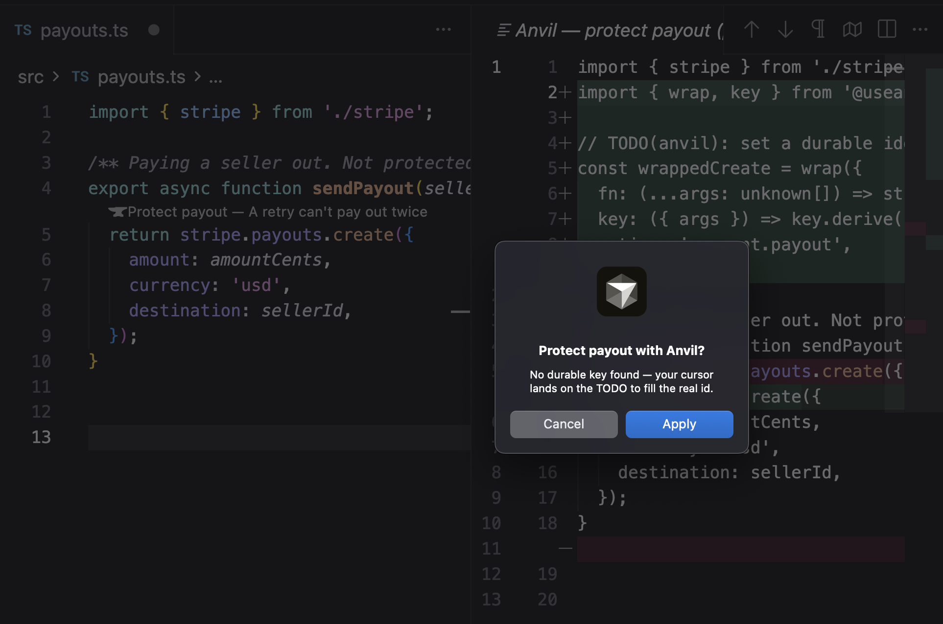The width and height of the screenshot is (943, 624).
Task: Click the TS file icon on payouts.ts tab
Action: point(23,30)
